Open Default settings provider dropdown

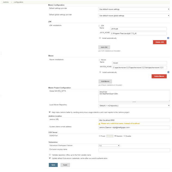coord(134,9)
